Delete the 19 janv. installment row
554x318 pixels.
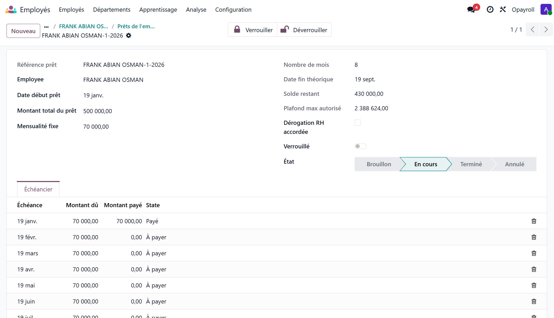pyautogui.click(x=534, y=221)
